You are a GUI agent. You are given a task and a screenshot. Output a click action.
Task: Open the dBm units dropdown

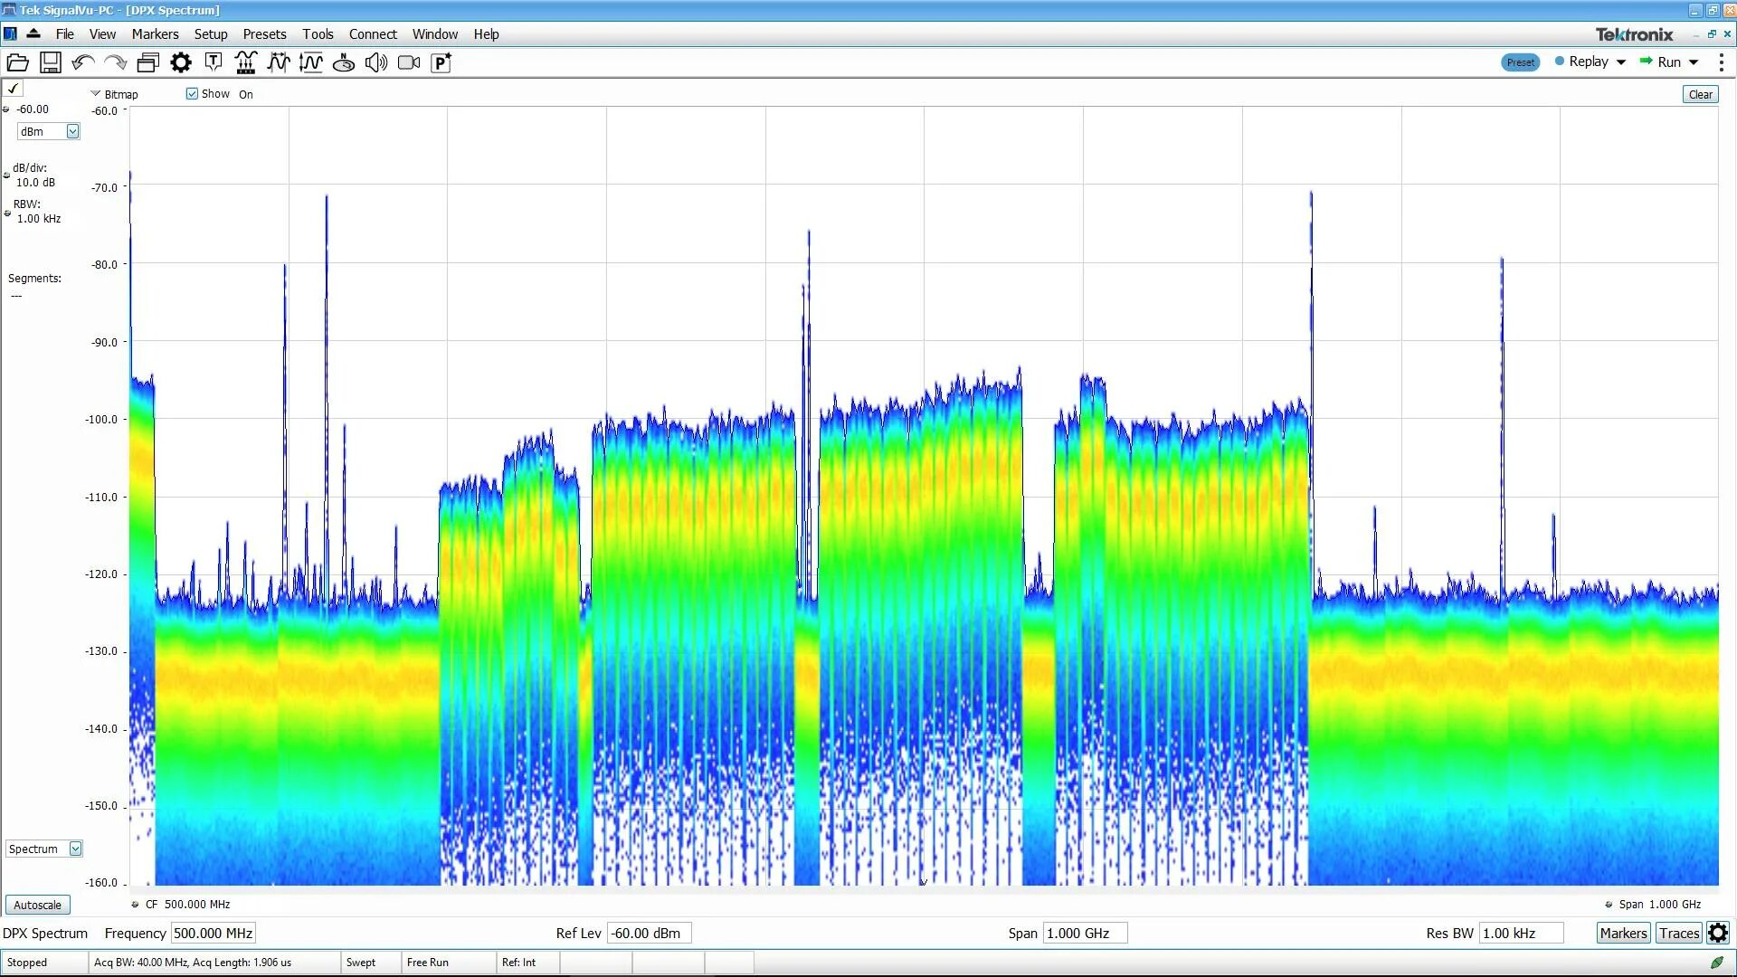(72, 132)
